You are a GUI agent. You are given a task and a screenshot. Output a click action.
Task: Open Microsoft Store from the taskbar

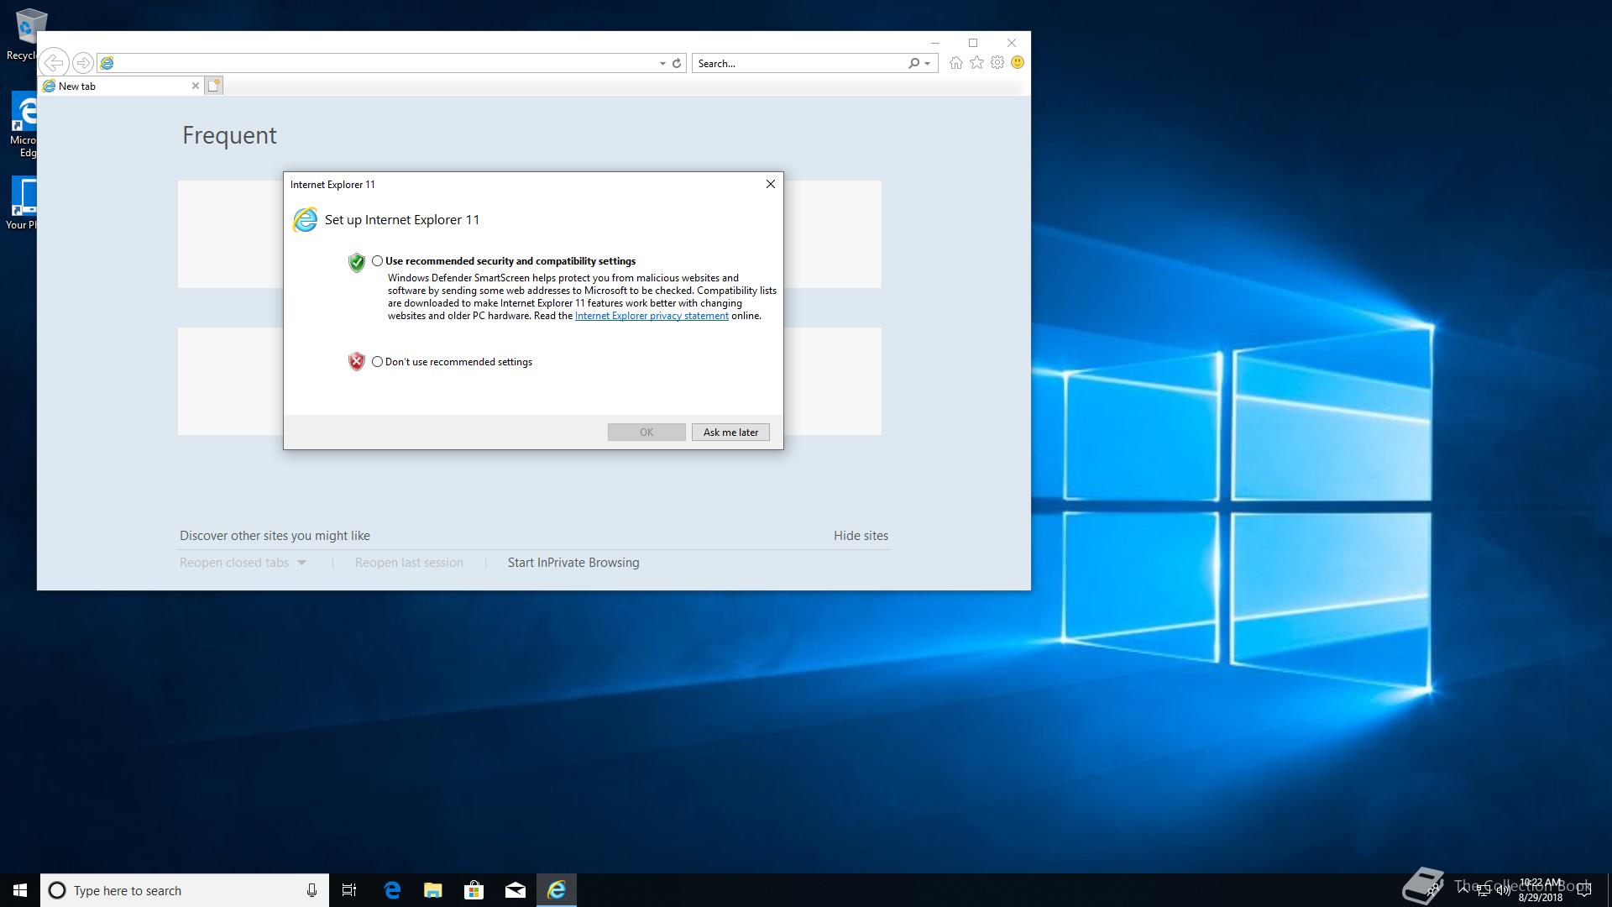474,890
